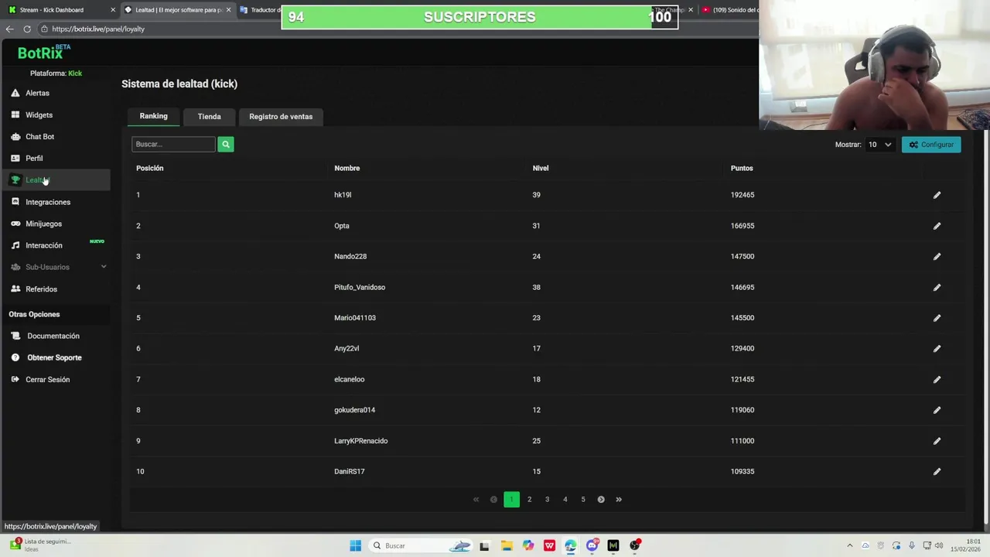This screenshot has width=990, height=557.
Task: Click the Nombre column header
Action: [346, 168]
